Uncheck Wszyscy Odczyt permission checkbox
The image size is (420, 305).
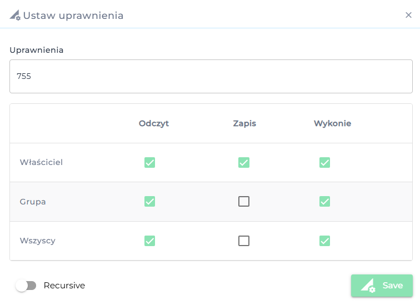[149, 241]
